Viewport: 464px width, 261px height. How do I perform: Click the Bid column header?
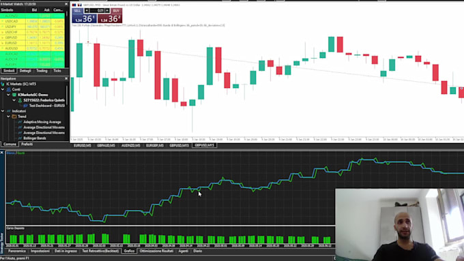[34, 10]
